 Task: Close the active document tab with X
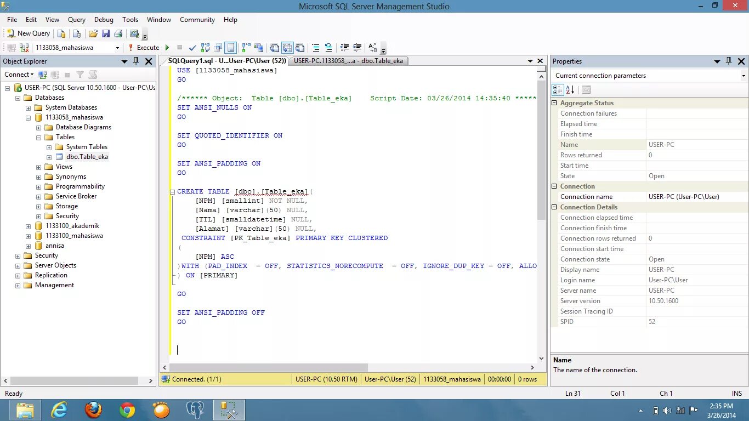coord(540,61)
